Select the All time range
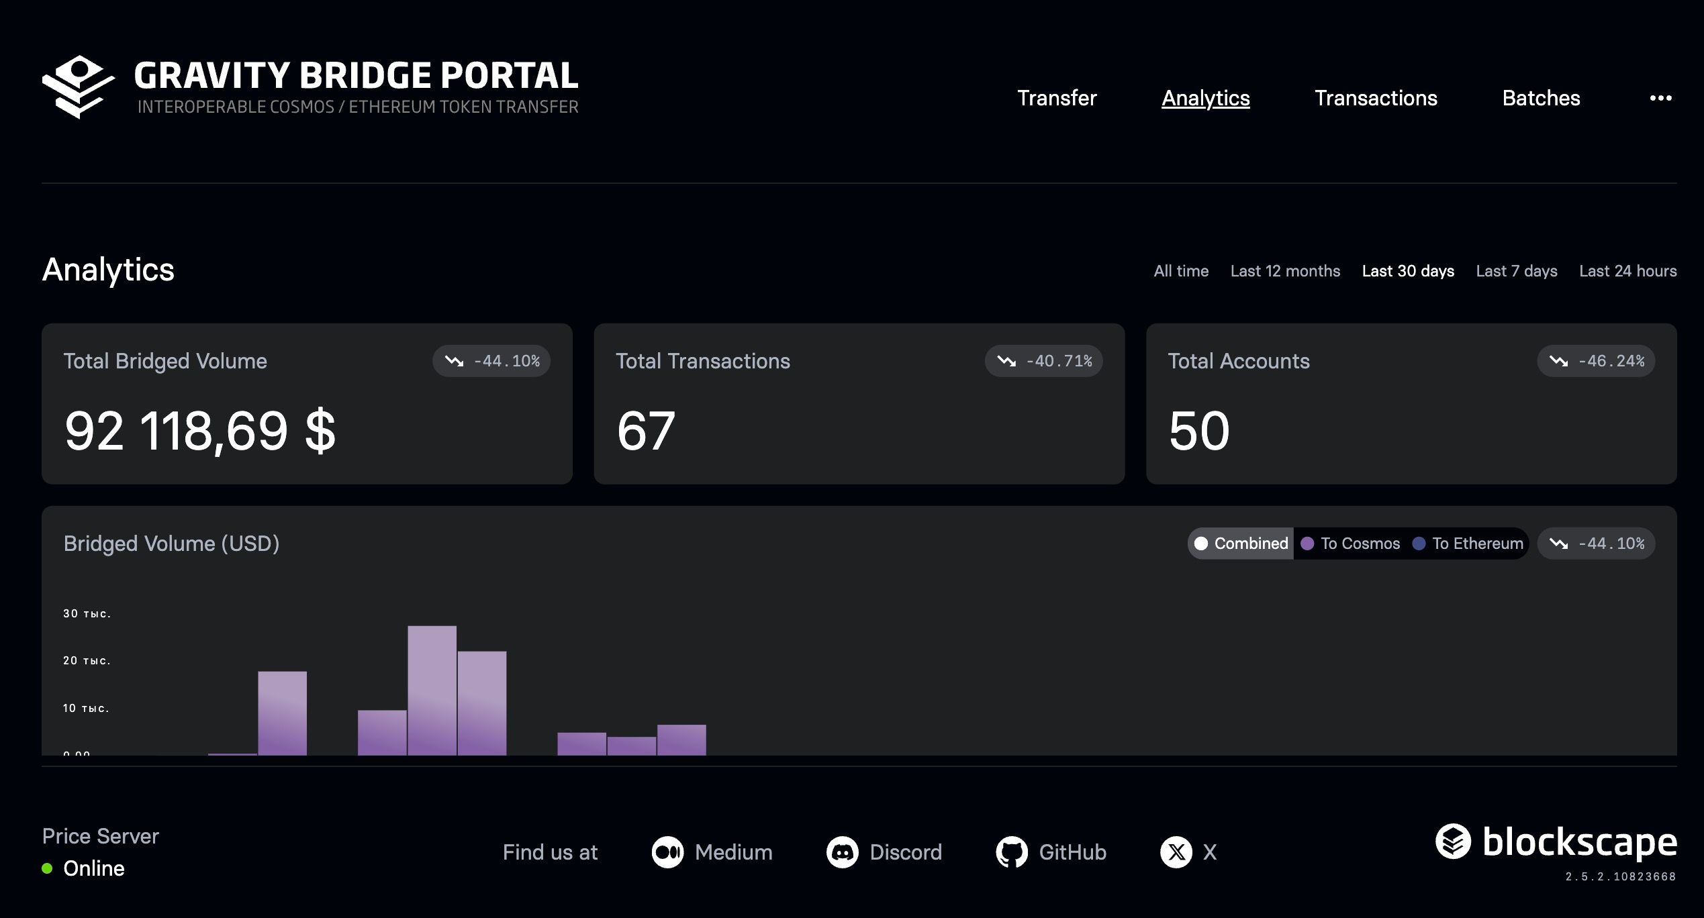The image size is (1704, 918). (1181, 271)
